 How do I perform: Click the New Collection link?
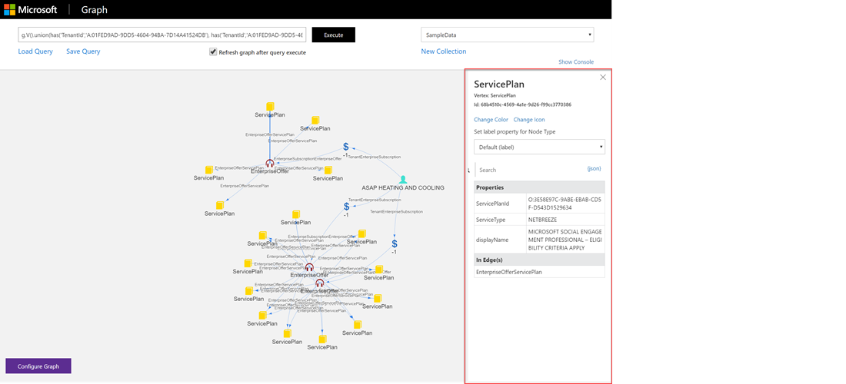[444, 51]
